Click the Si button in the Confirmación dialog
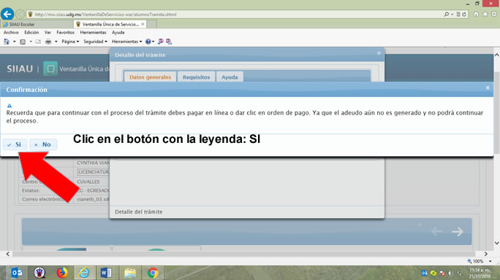Screen dimensions: 500x280 [x=15, y=144]
